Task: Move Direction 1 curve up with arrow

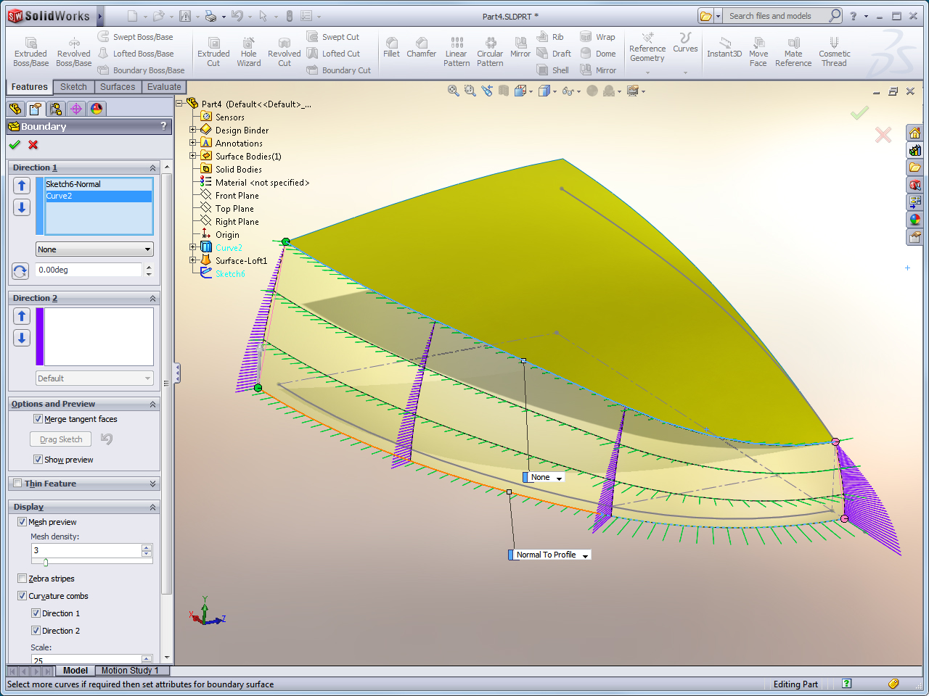Action: coord(22,186)
